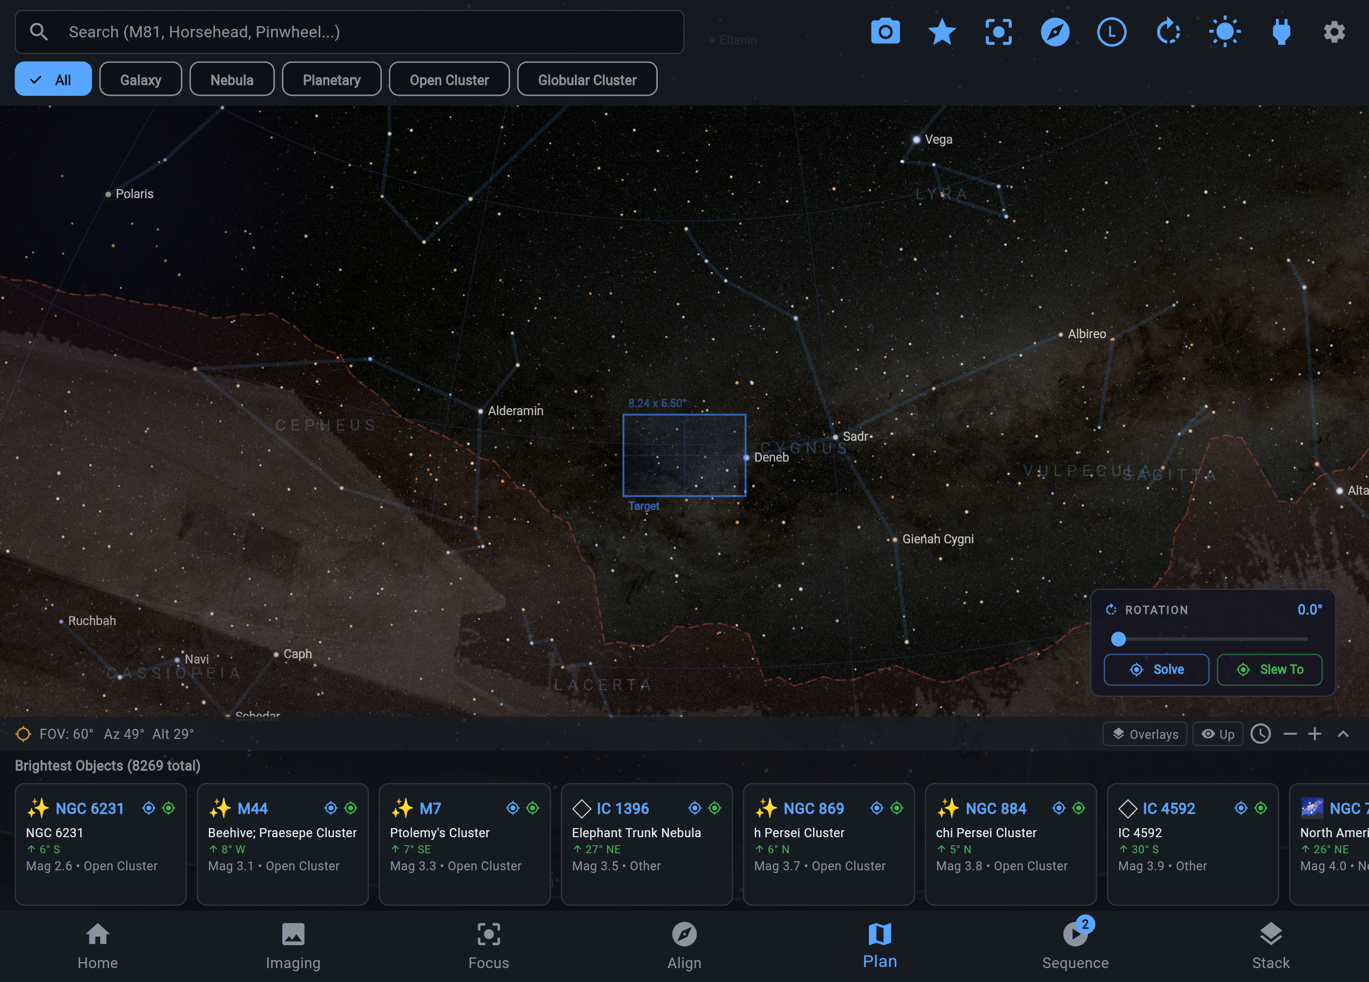Screen dimensions: 1369x982
Task: Toggle the Open Cluster filter chip
Action: [449, 79]
